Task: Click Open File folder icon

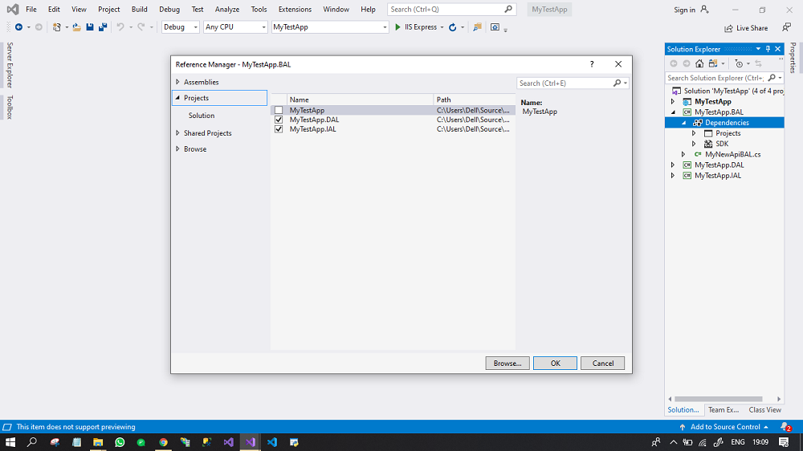Action: (76, 27)
